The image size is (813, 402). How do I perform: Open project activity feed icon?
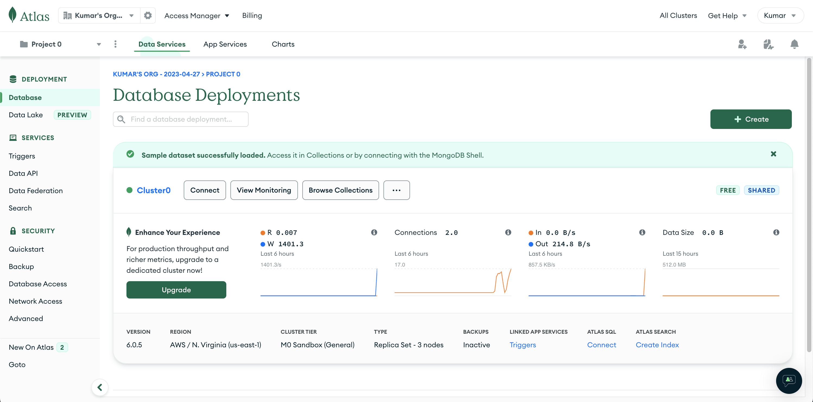pyautogui.click(x=768, y=44)
